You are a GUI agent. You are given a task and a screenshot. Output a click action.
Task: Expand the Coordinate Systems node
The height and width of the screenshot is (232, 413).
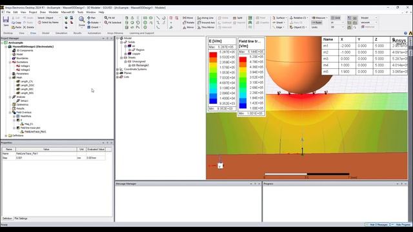[117, 69]
